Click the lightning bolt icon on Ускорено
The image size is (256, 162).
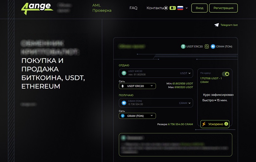(204, 124)
